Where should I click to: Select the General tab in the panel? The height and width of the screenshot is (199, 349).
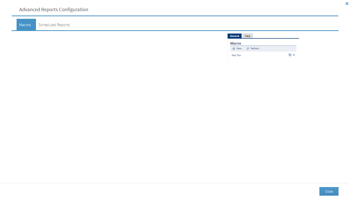click(234, 36)
